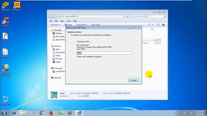This screenshot has width=207, height=116.
Task: Open the Pictures library
Action: 57,59
